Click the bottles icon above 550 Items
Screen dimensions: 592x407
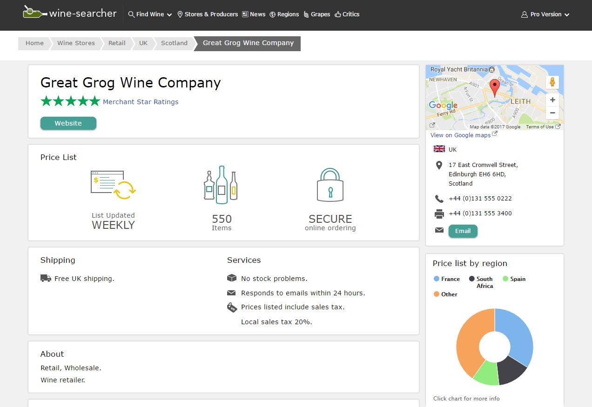click(x=221, y=185)
